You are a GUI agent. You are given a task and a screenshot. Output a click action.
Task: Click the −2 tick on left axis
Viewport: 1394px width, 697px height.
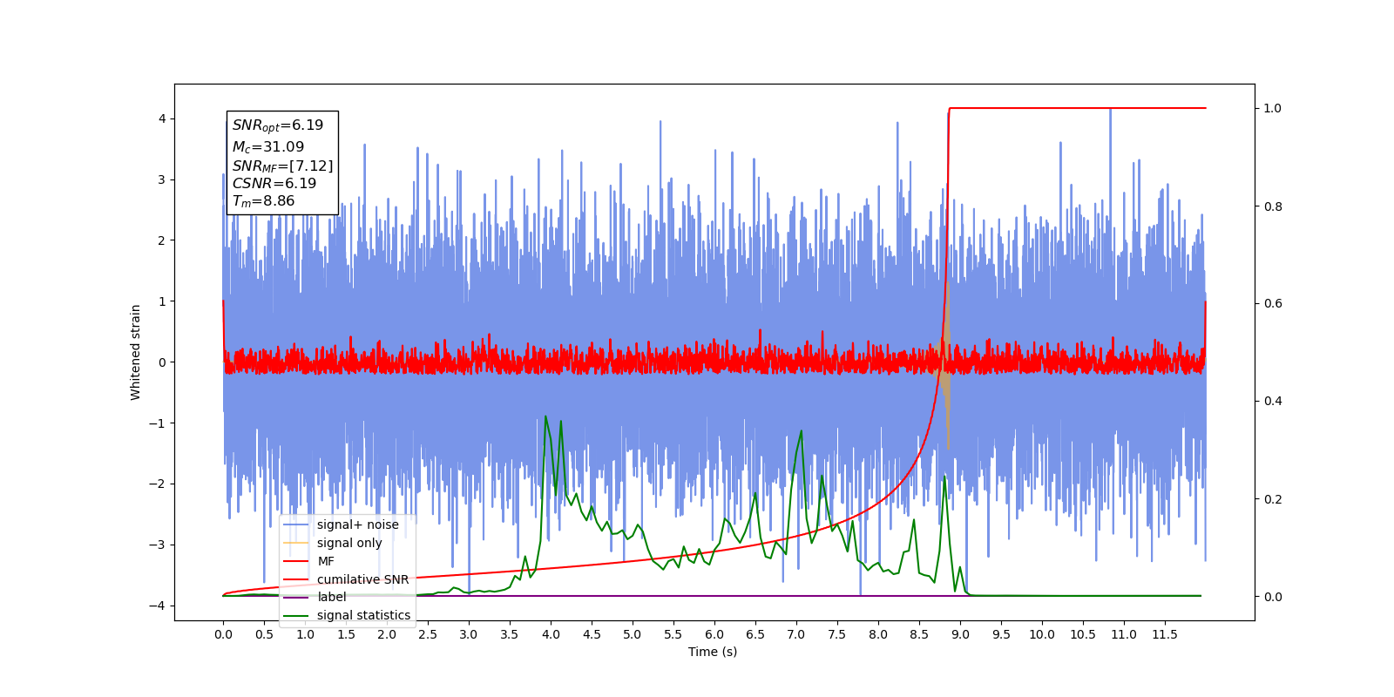[x=158, y=484]
